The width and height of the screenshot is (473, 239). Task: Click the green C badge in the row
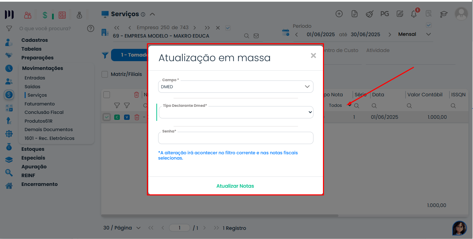tap(117, 117)
